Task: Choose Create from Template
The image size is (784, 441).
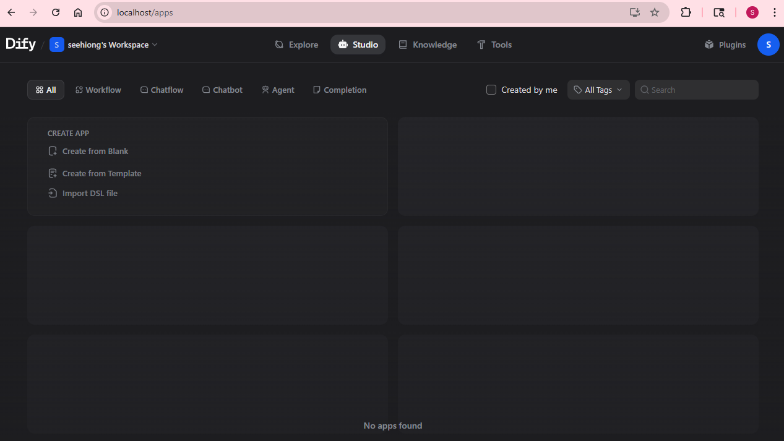Action: pos(95,173)
